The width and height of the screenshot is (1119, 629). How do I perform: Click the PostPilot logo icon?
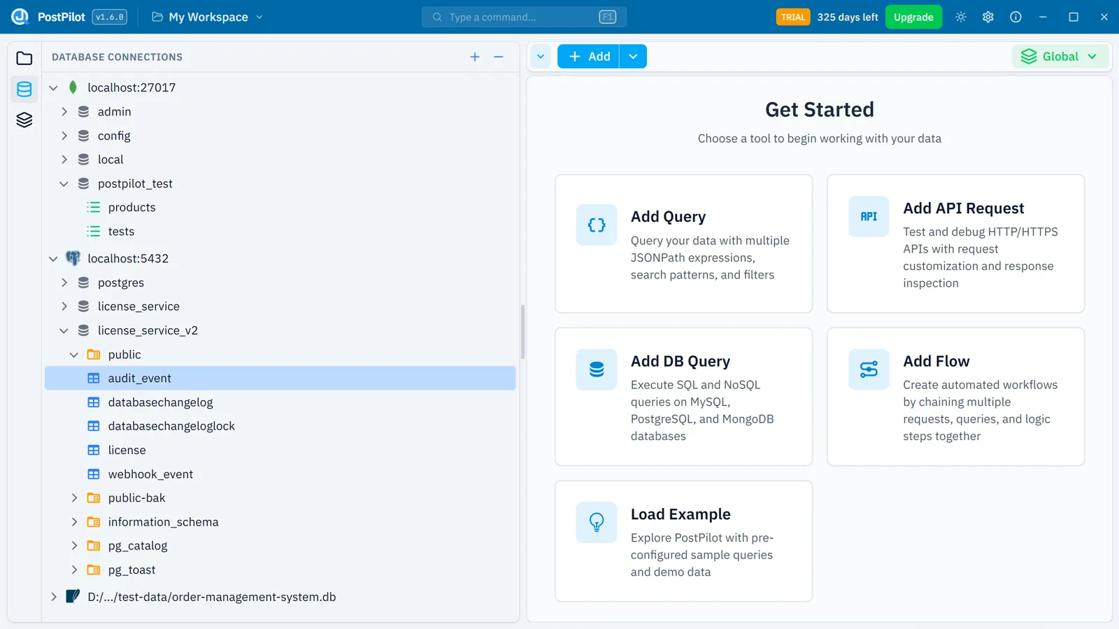pyautogui.click(x=20, y=17)
